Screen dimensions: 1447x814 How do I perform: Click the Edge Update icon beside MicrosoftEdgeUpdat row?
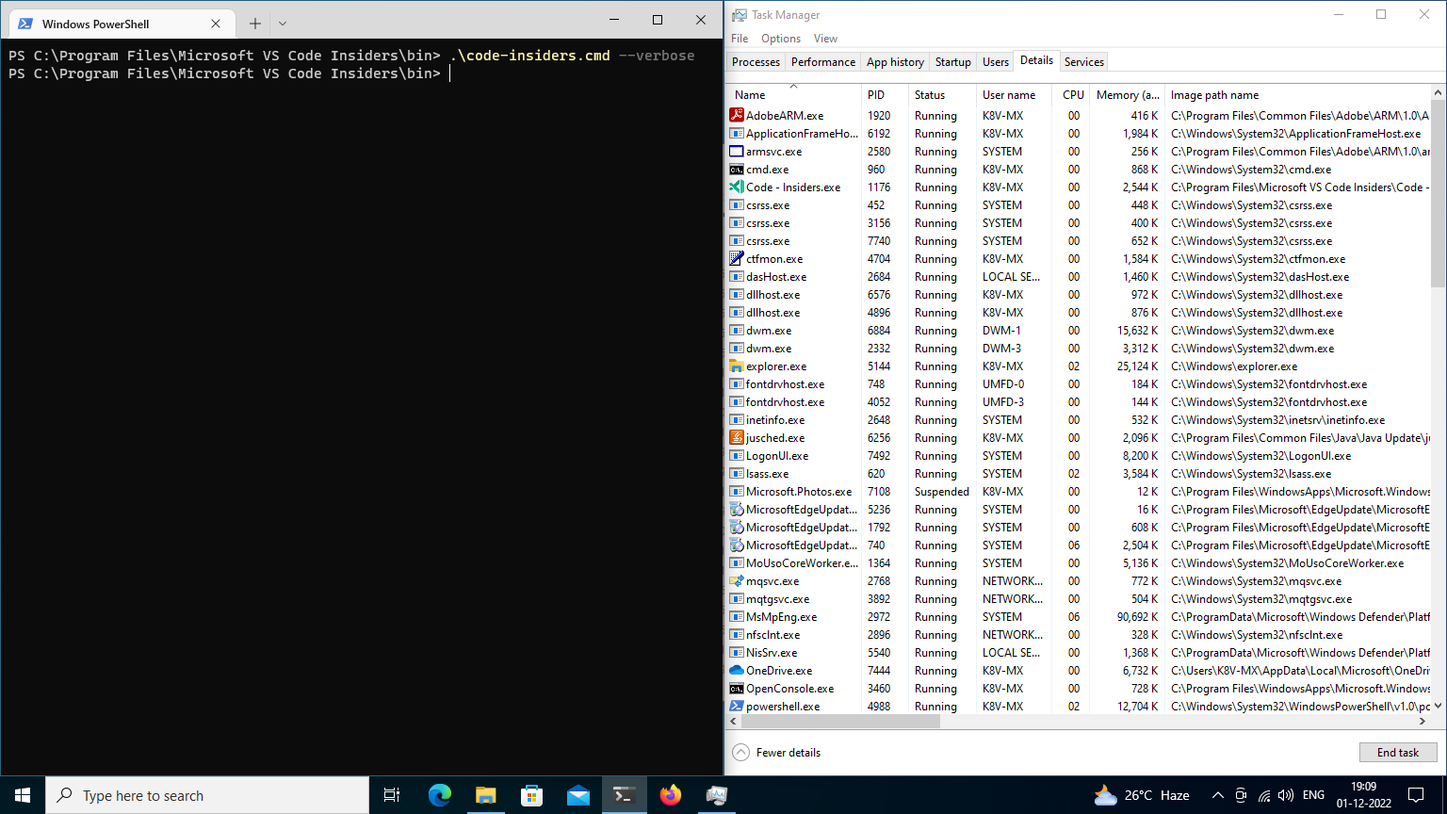click(x=736, y=510)
